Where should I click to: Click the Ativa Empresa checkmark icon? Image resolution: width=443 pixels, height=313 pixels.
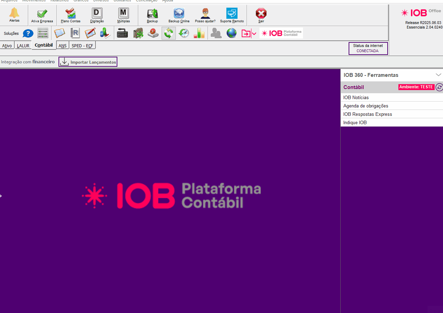(42, 14)
